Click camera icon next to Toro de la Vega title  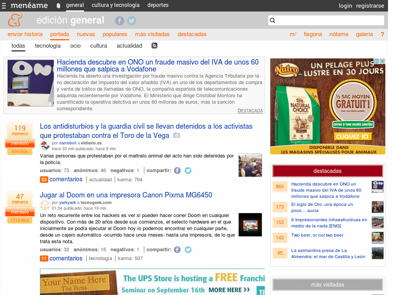pos(177,136)
